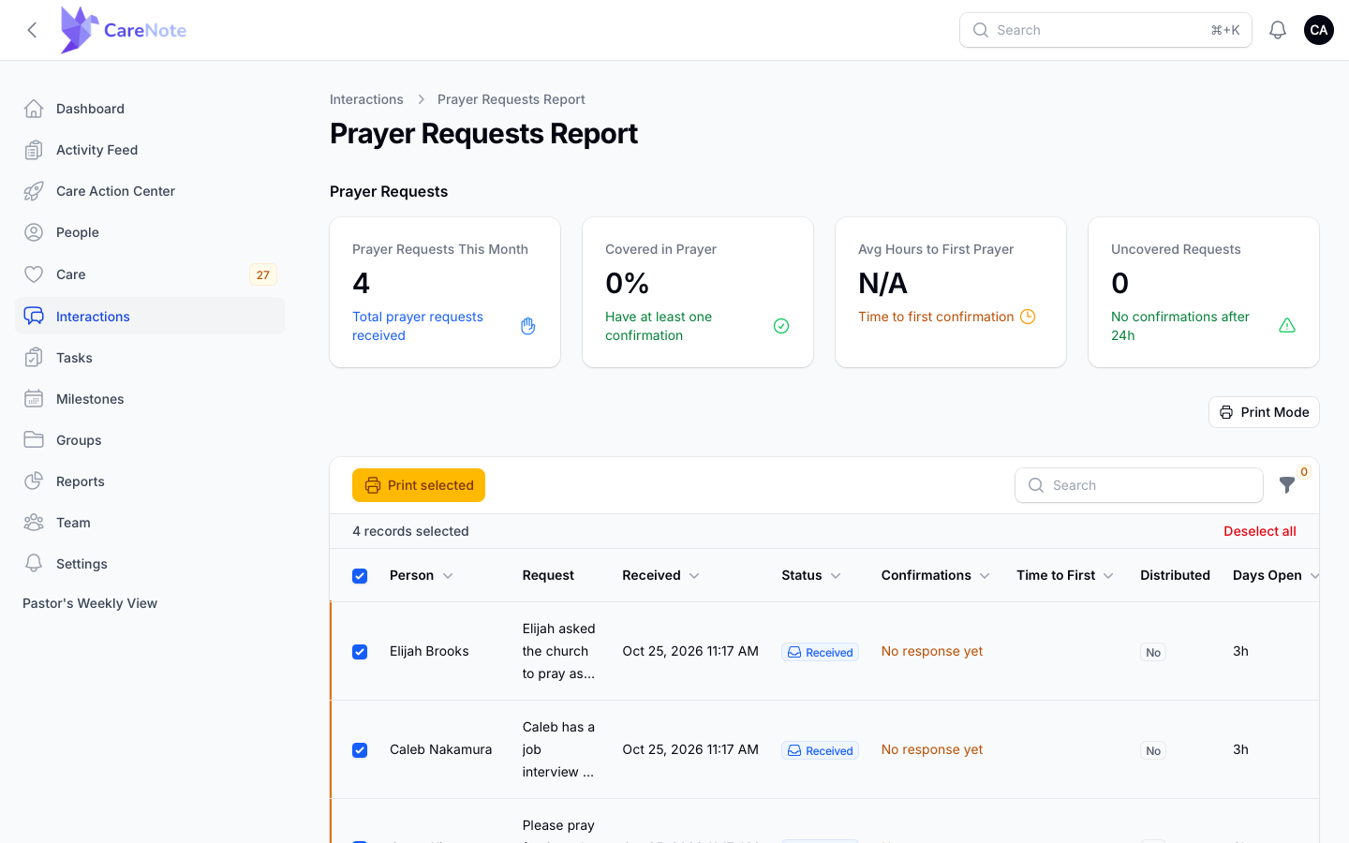Navigate to People in the sidebar
1349x843 pixels.
[x=150, y=232]
